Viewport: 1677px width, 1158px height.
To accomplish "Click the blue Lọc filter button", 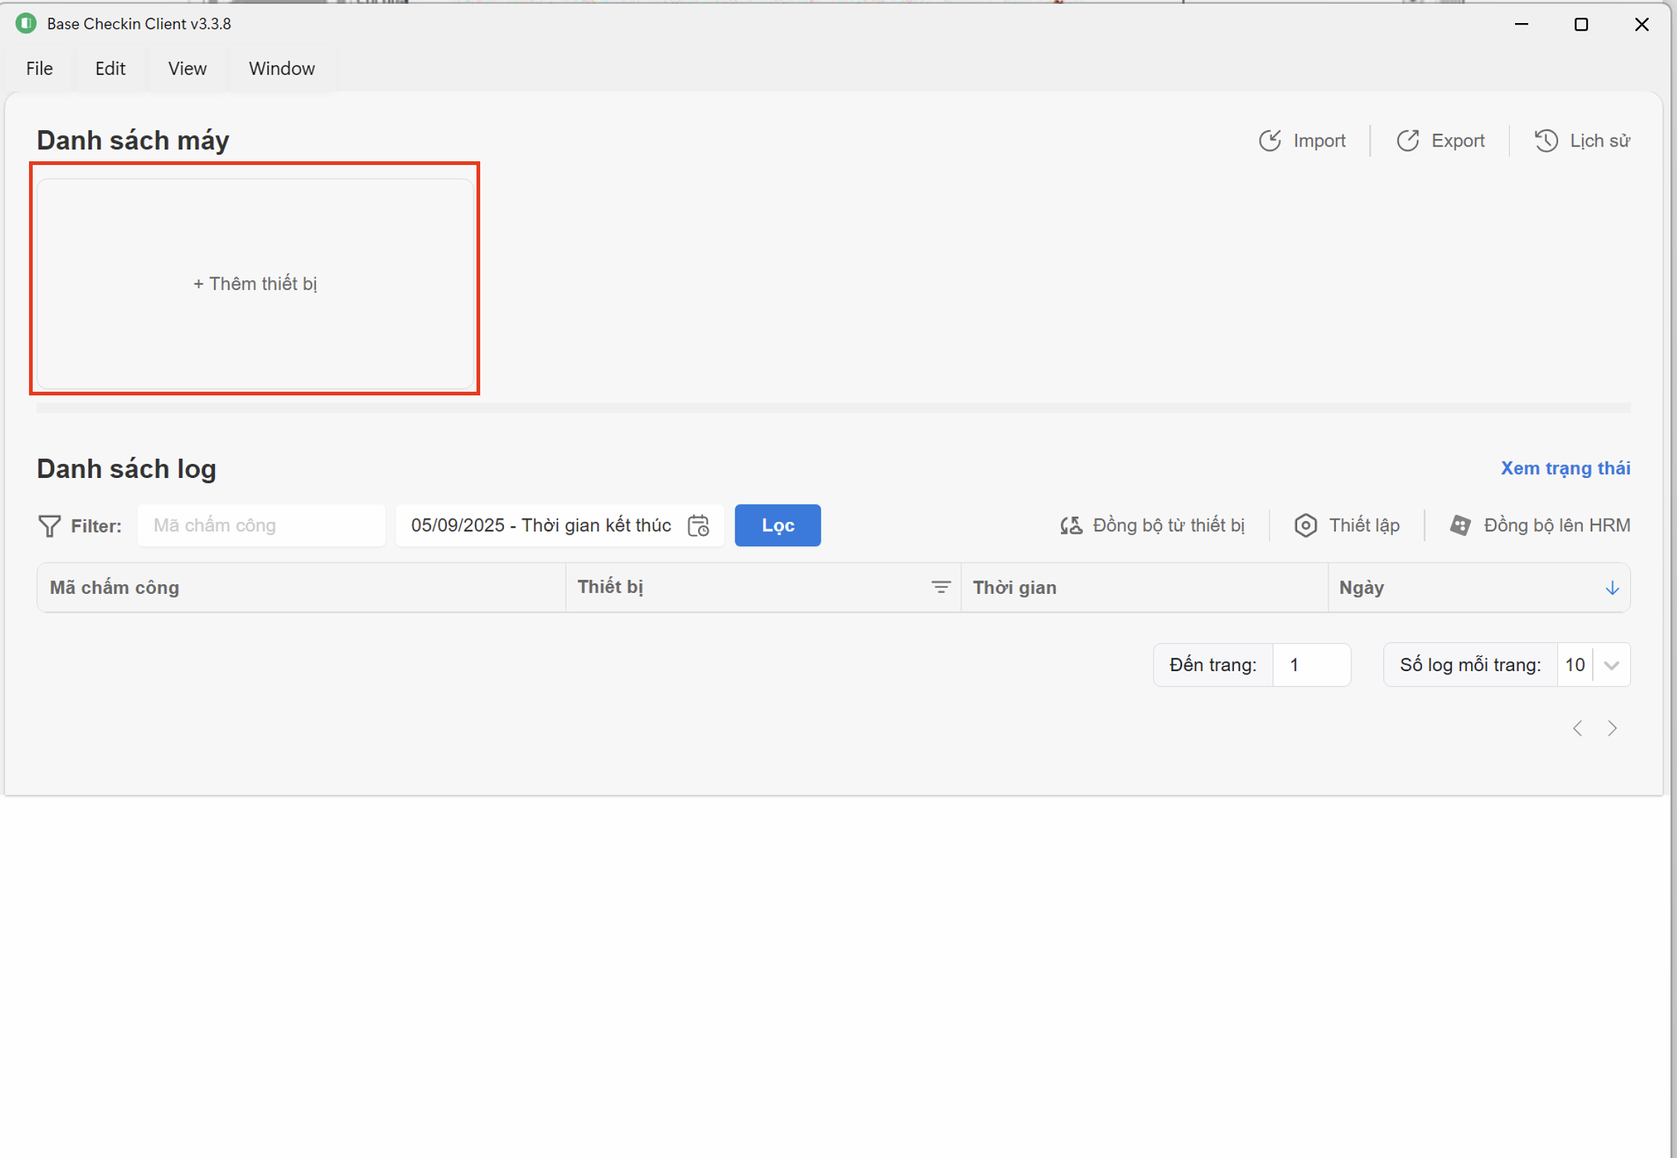I will tap(778, 525).
